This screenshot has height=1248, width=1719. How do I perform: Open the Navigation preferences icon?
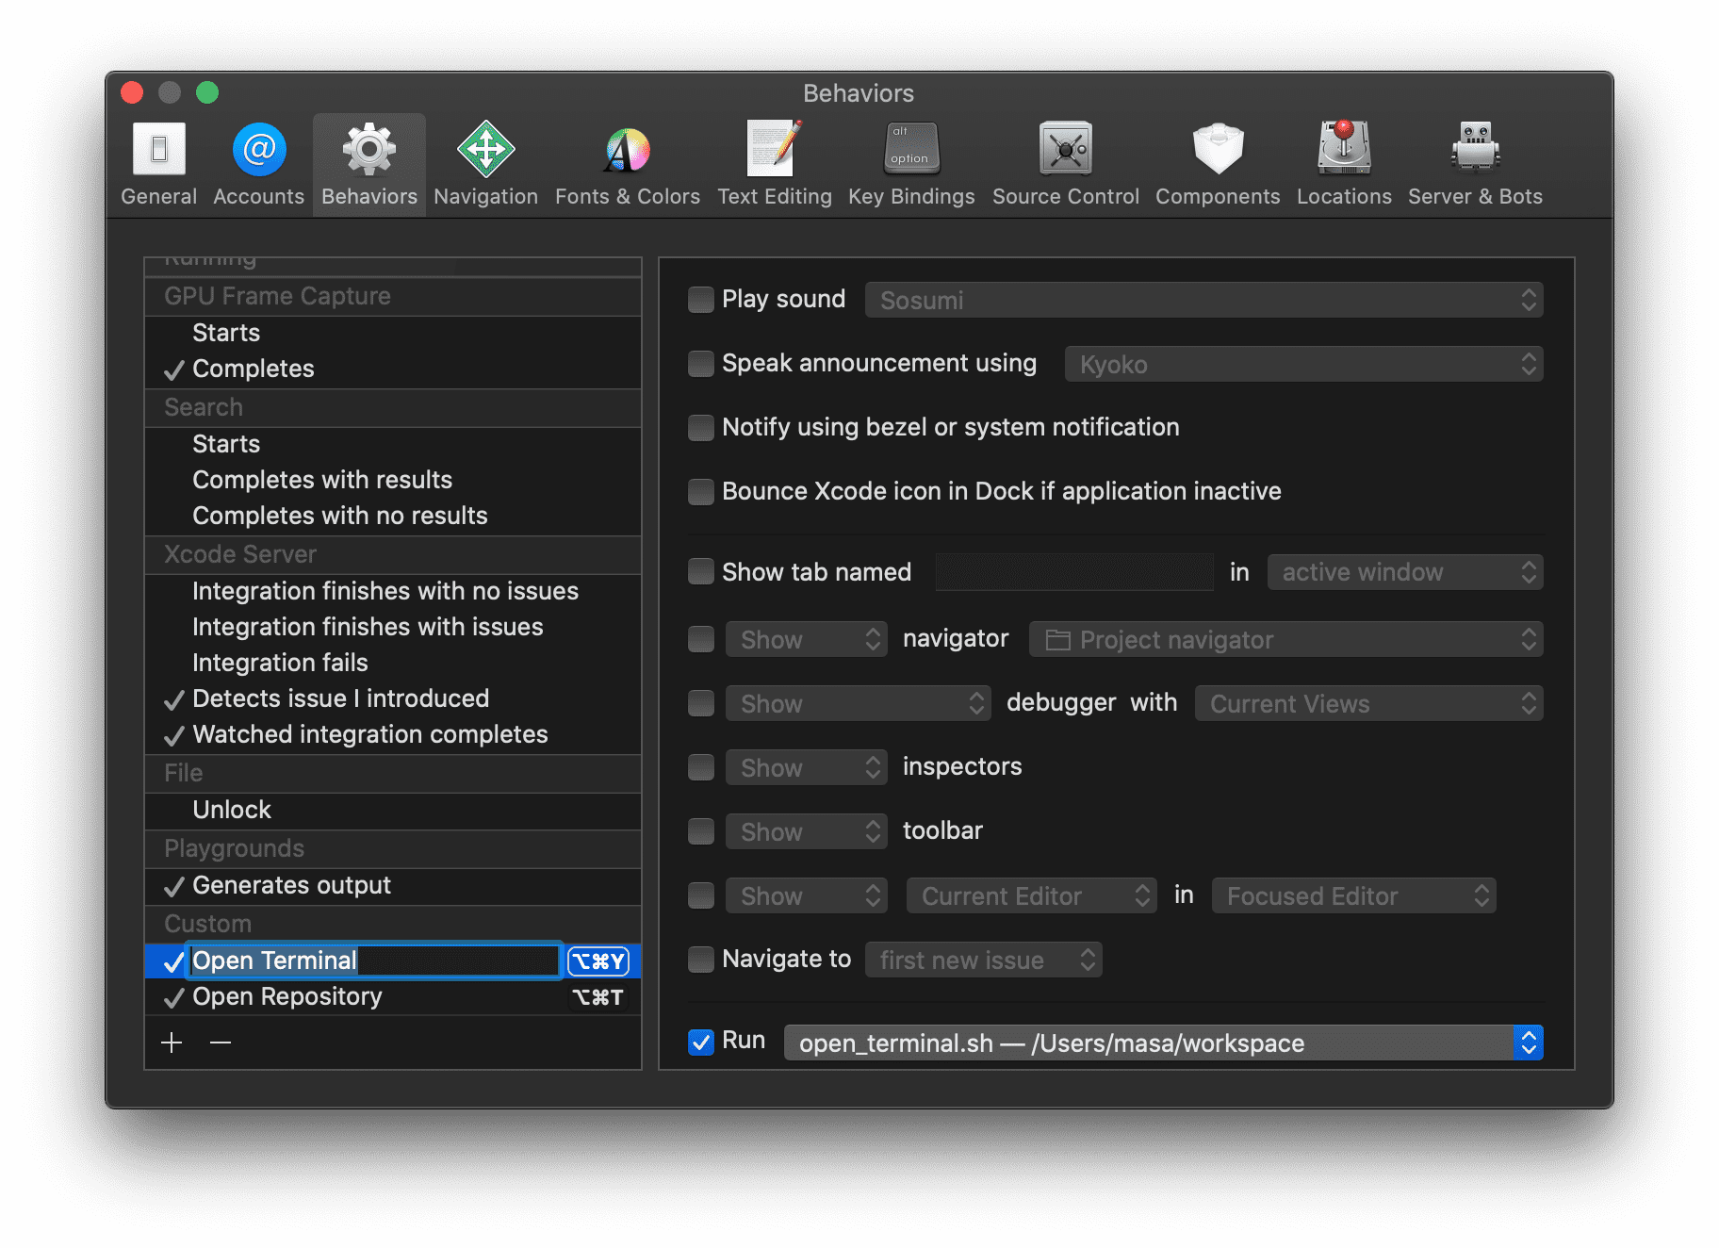pos(485,149)
